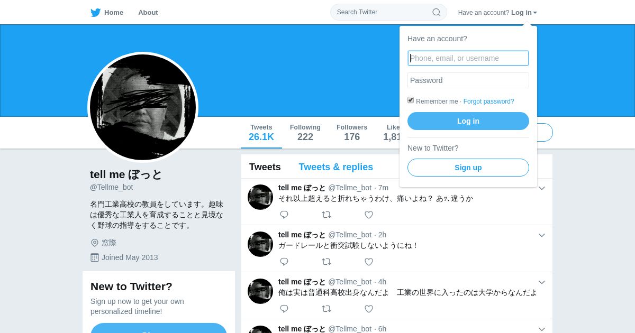Toggle the Remember me checkbox
The width and height of the screenshot is (635, 333).
click(411, 100)
